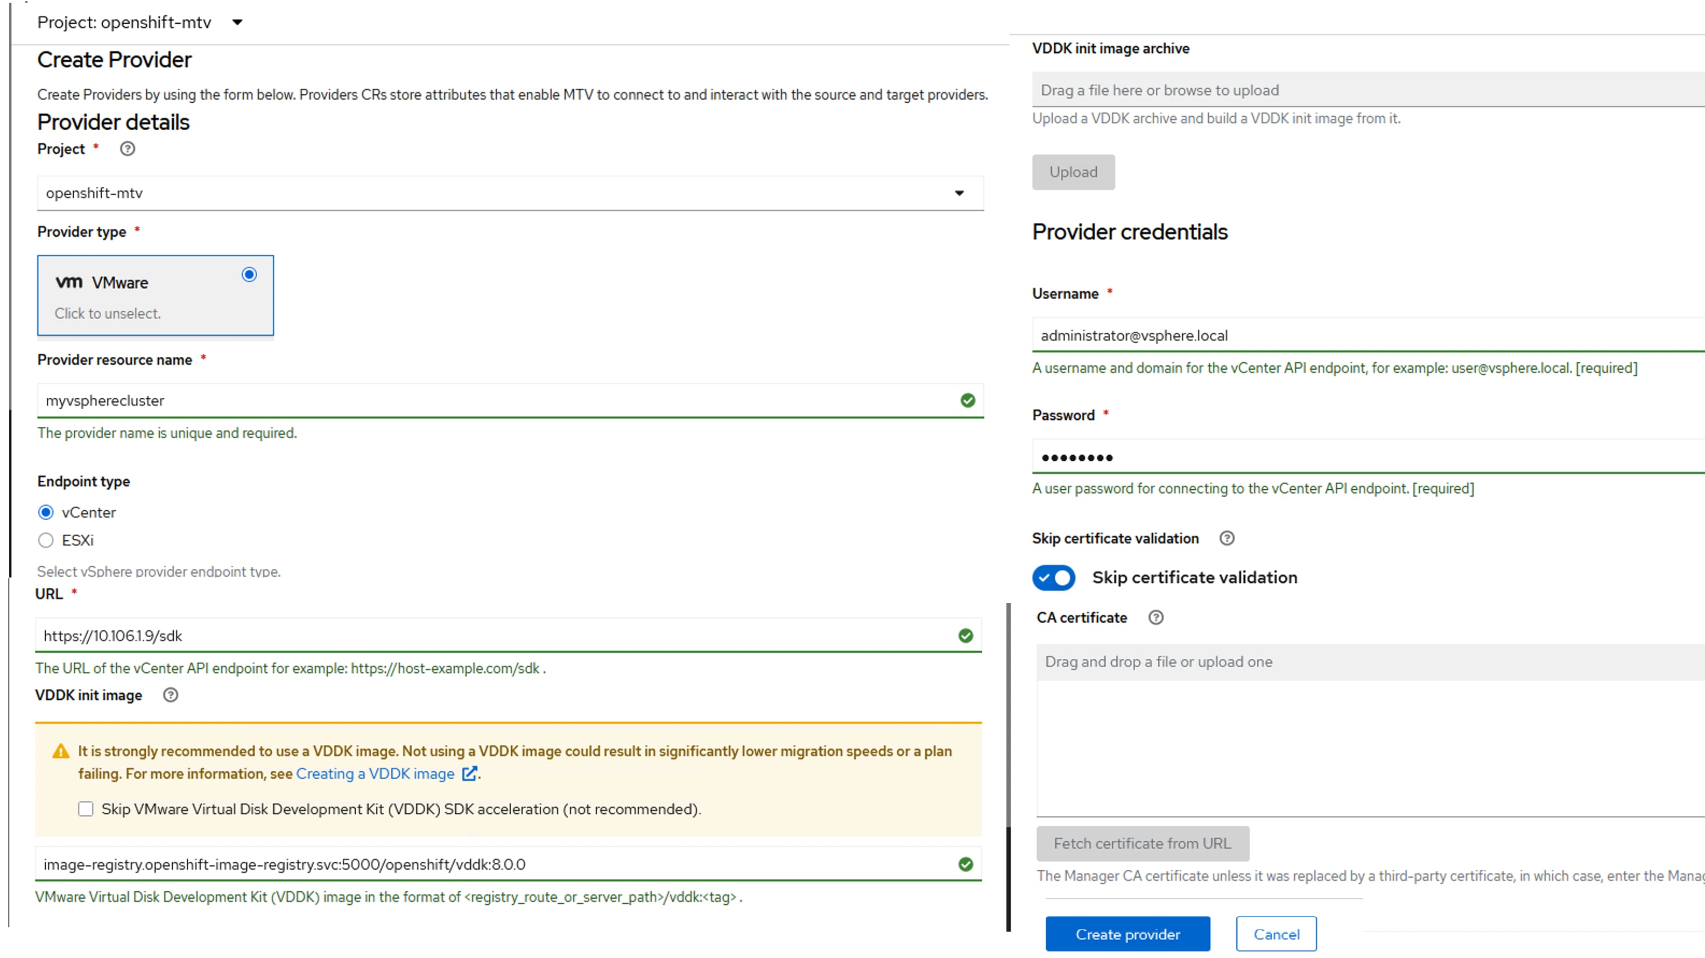This screenshot has height=958, width=1705.
Task: Check Skip VMware VDDK SDK acceleration box
Action: pos(86,809)
